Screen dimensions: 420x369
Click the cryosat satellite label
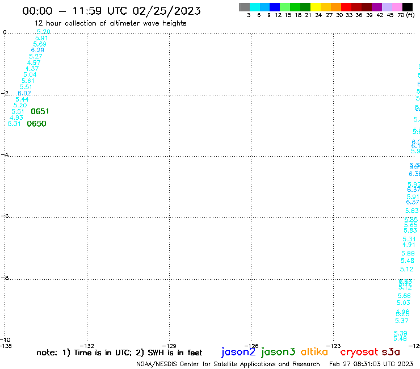point(359,352)
